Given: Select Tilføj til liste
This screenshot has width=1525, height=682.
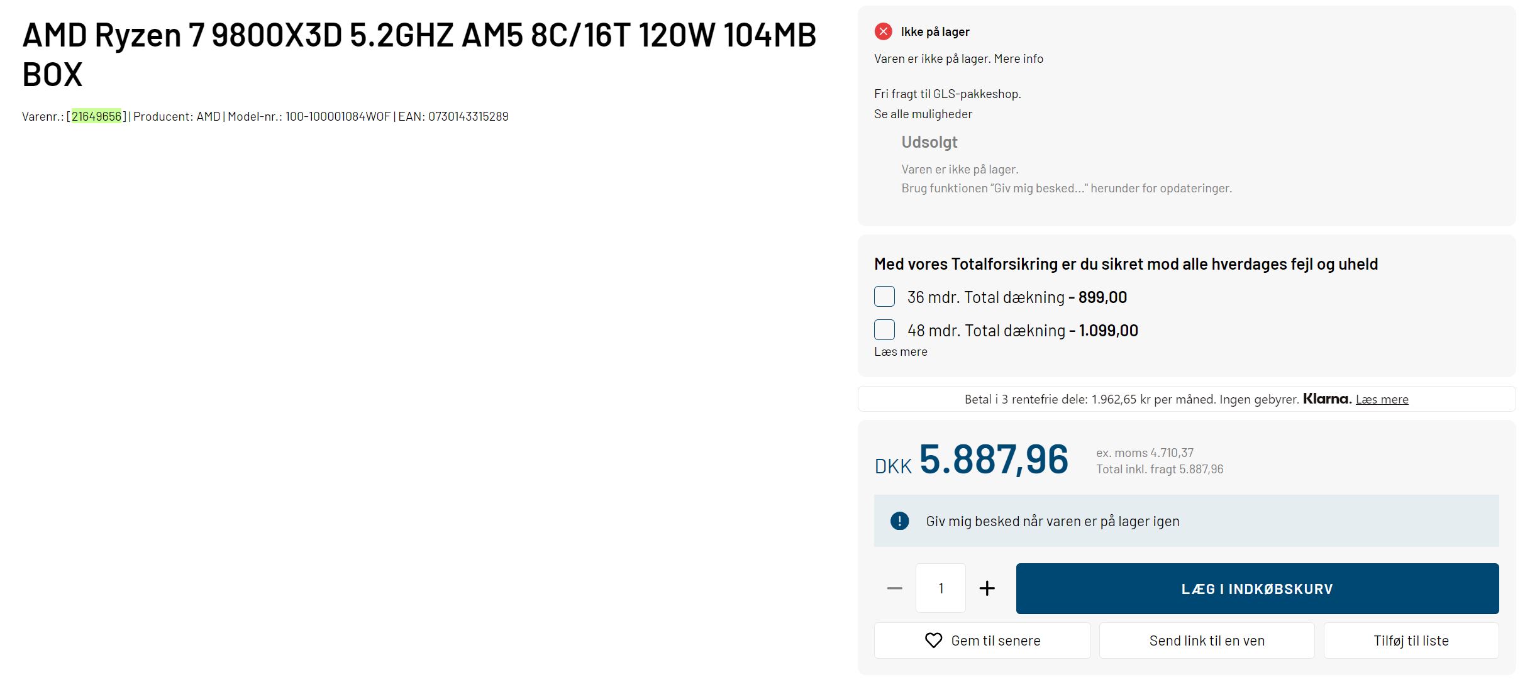Looking at the screenshot, I should [x=1411, y=641].
